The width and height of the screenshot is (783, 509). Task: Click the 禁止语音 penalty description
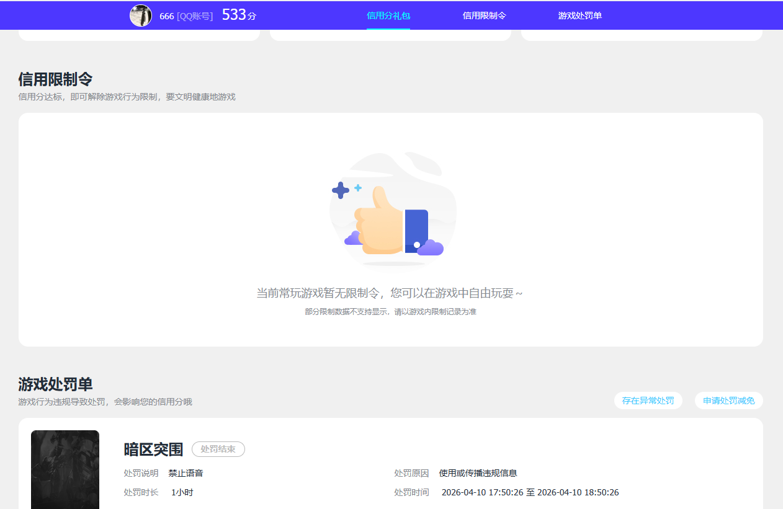point(186,473)
